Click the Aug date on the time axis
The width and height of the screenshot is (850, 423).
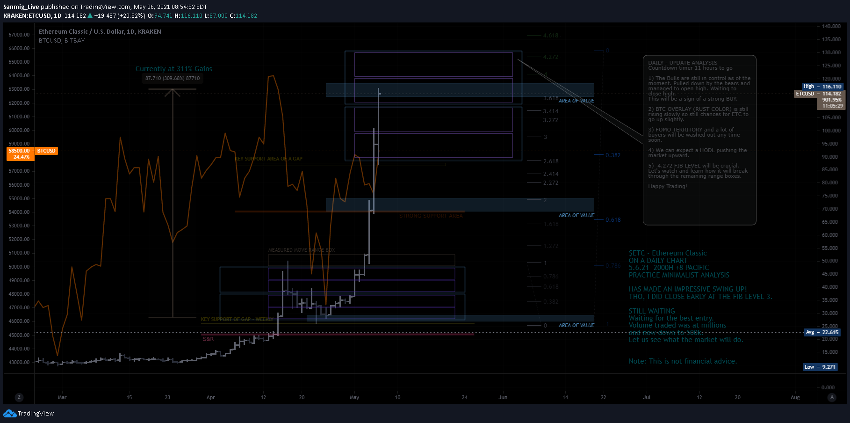(x=795, y=397)
